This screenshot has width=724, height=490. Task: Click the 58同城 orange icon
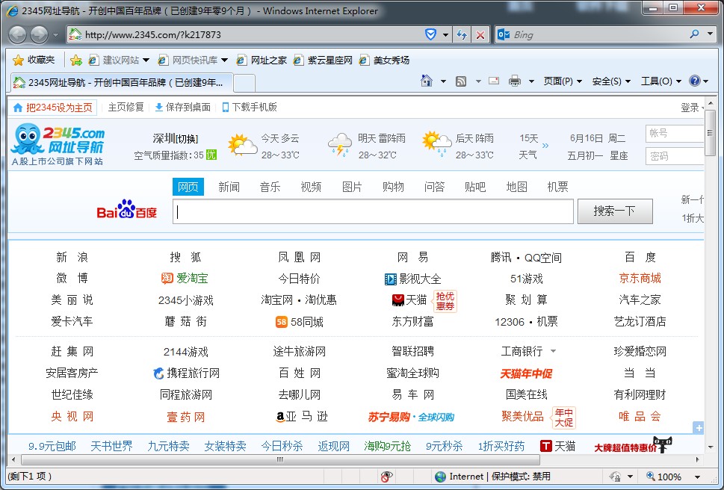[x=281, y=322]
